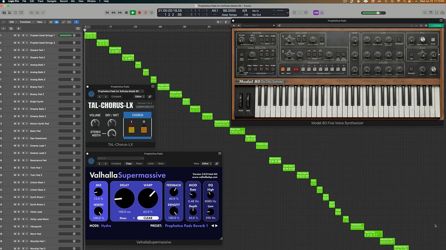Image resolution: width=446 pixels, height=250 pixels.
Task: Click the Stop button in transport
Action: coord(126,13)
